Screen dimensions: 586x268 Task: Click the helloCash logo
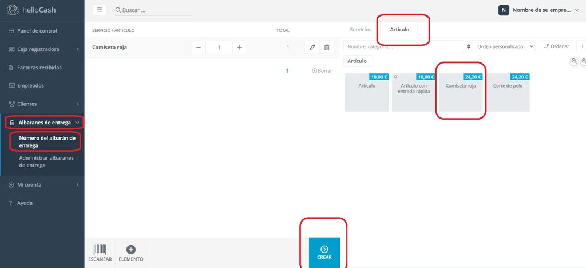pos(31,10)
